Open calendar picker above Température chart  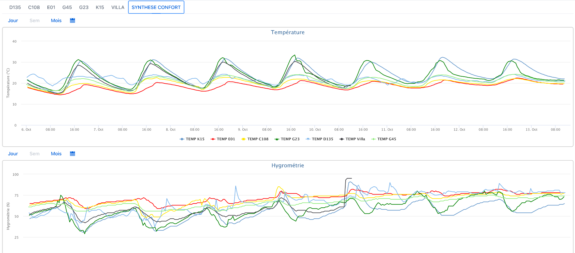coord(72,20)
